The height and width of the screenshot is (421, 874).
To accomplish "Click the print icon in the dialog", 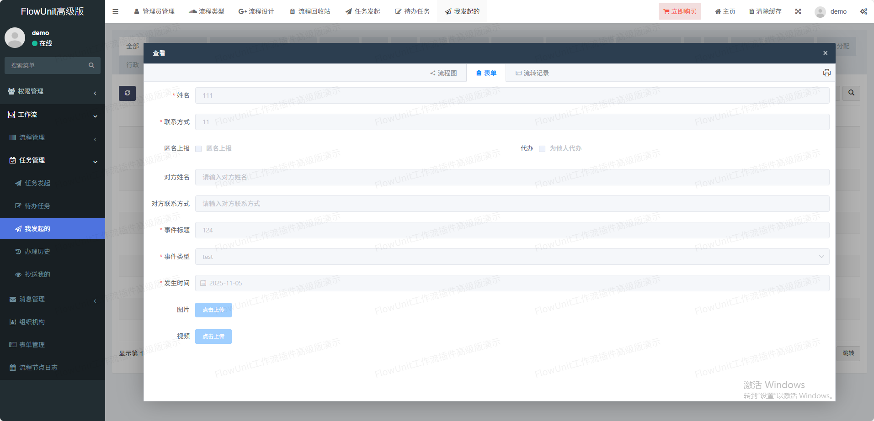I will tap(826, 73).
